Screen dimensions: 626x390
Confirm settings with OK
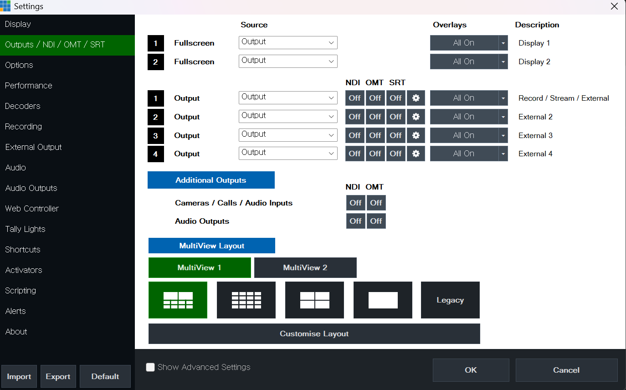tap(471, 370)
